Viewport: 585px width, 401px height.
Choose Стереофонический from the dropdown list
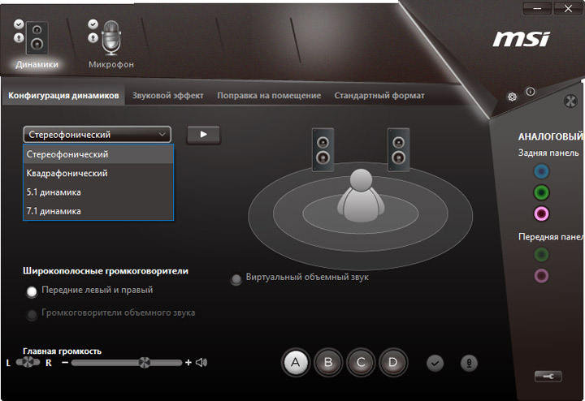(x=98, y=154)
